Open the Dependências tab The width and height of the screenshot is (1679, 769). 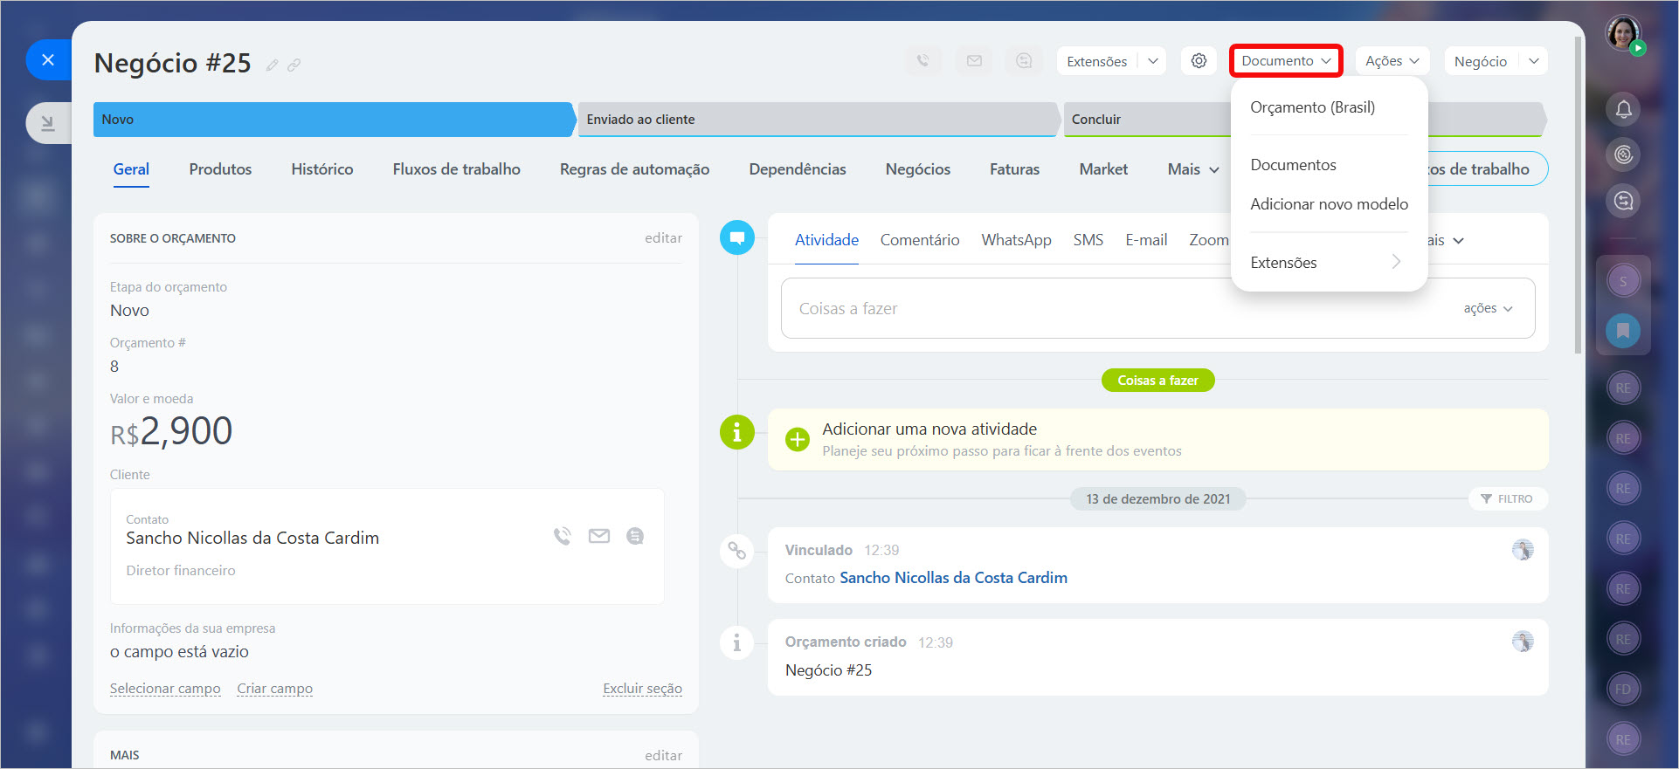[798, 169]
